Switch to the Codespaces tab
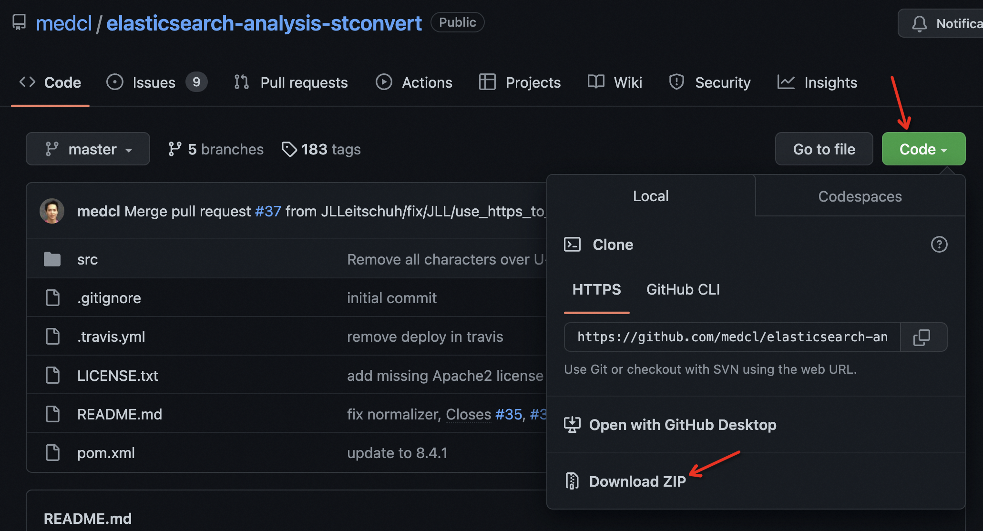 (x=860, y=196)
